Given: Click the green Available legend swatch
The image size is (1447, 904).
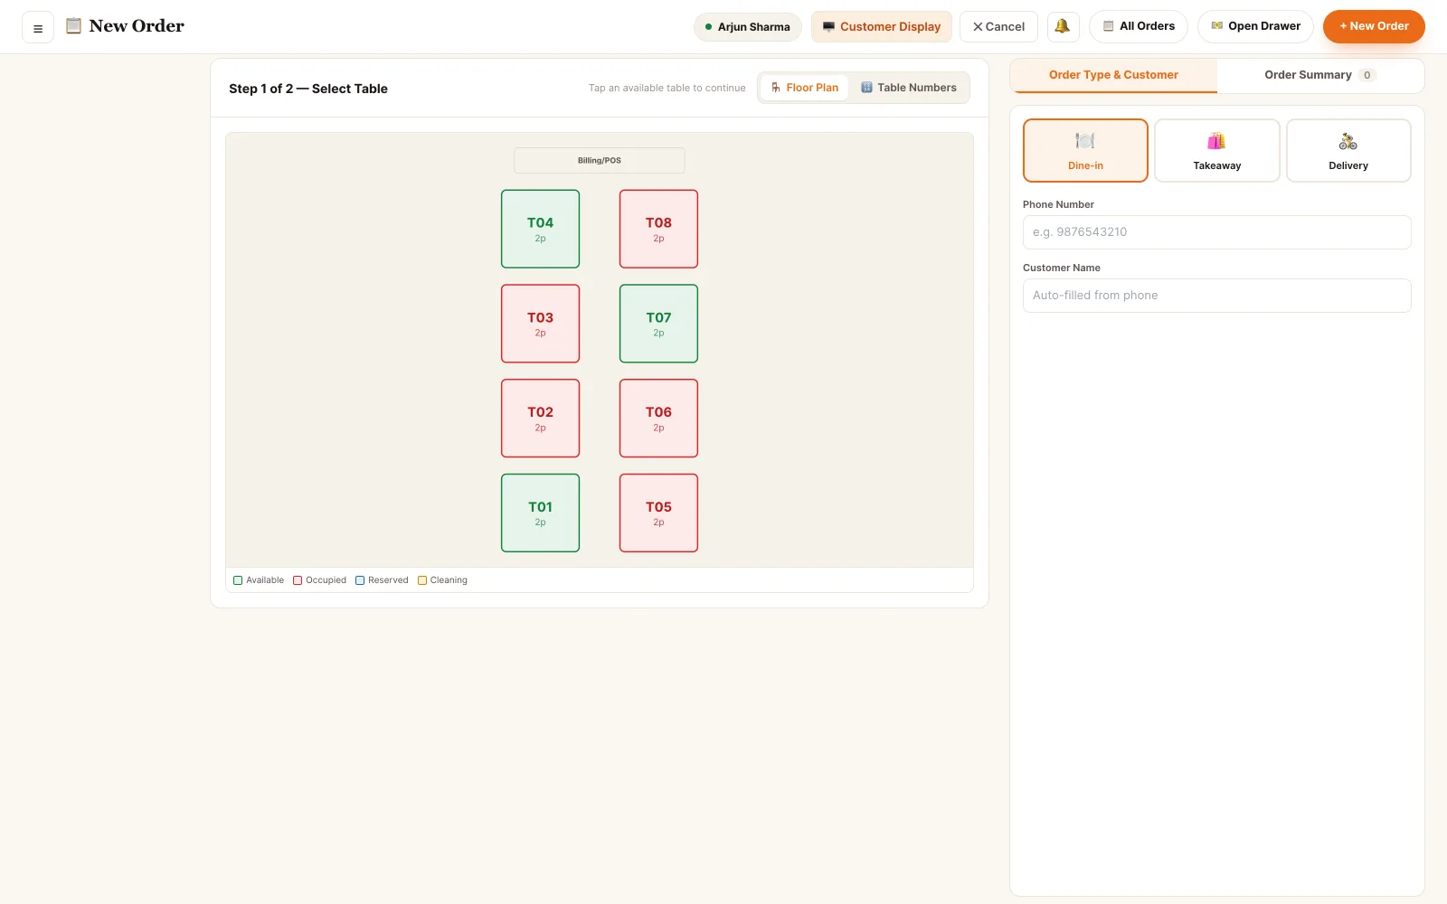Looking at the screenshot, I should 238,580.
